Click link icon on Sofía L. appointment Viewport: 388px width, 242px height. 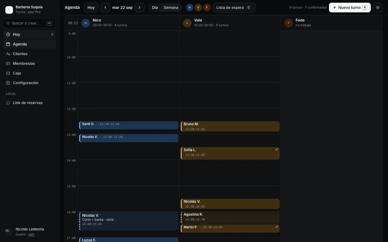click(x=277, y=150)
